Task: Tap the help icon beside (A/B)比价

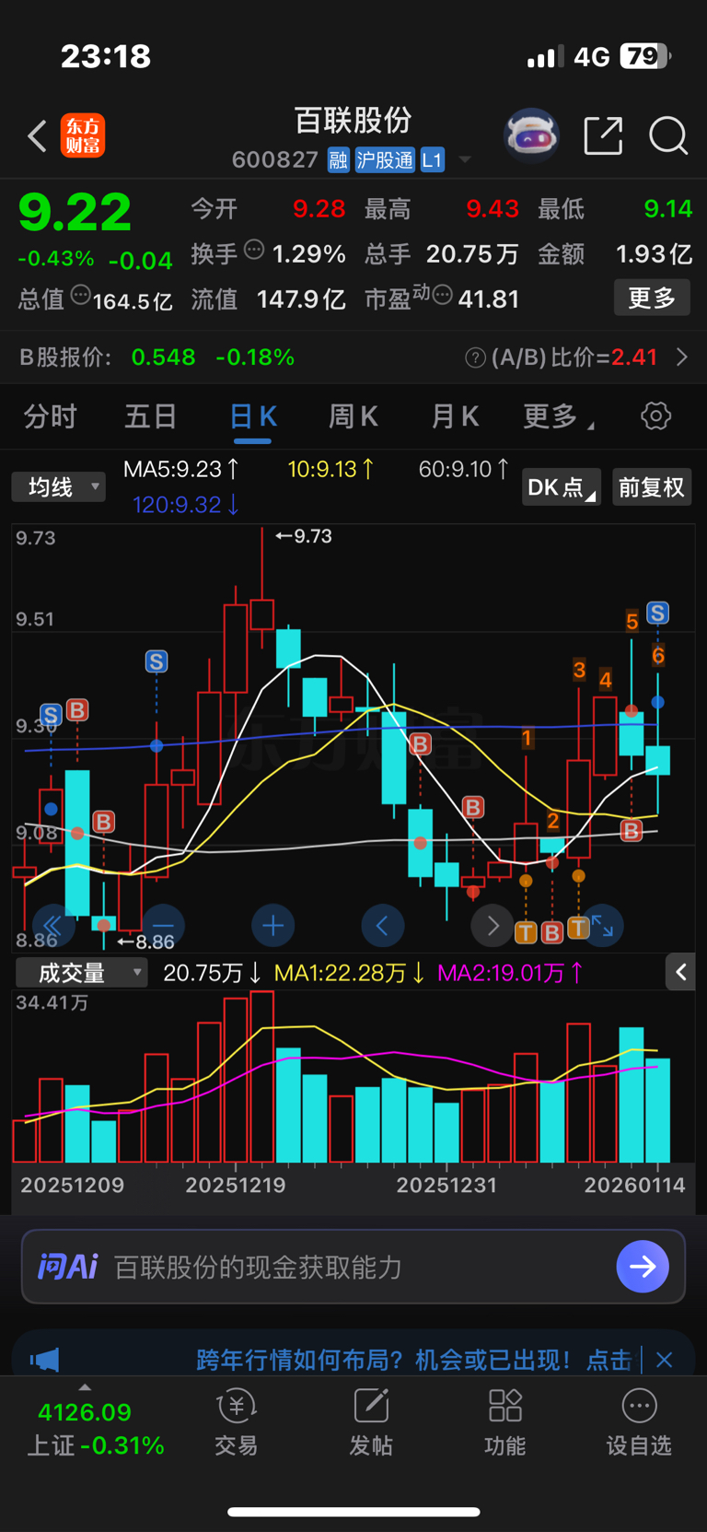Action: tap(476, 357)
